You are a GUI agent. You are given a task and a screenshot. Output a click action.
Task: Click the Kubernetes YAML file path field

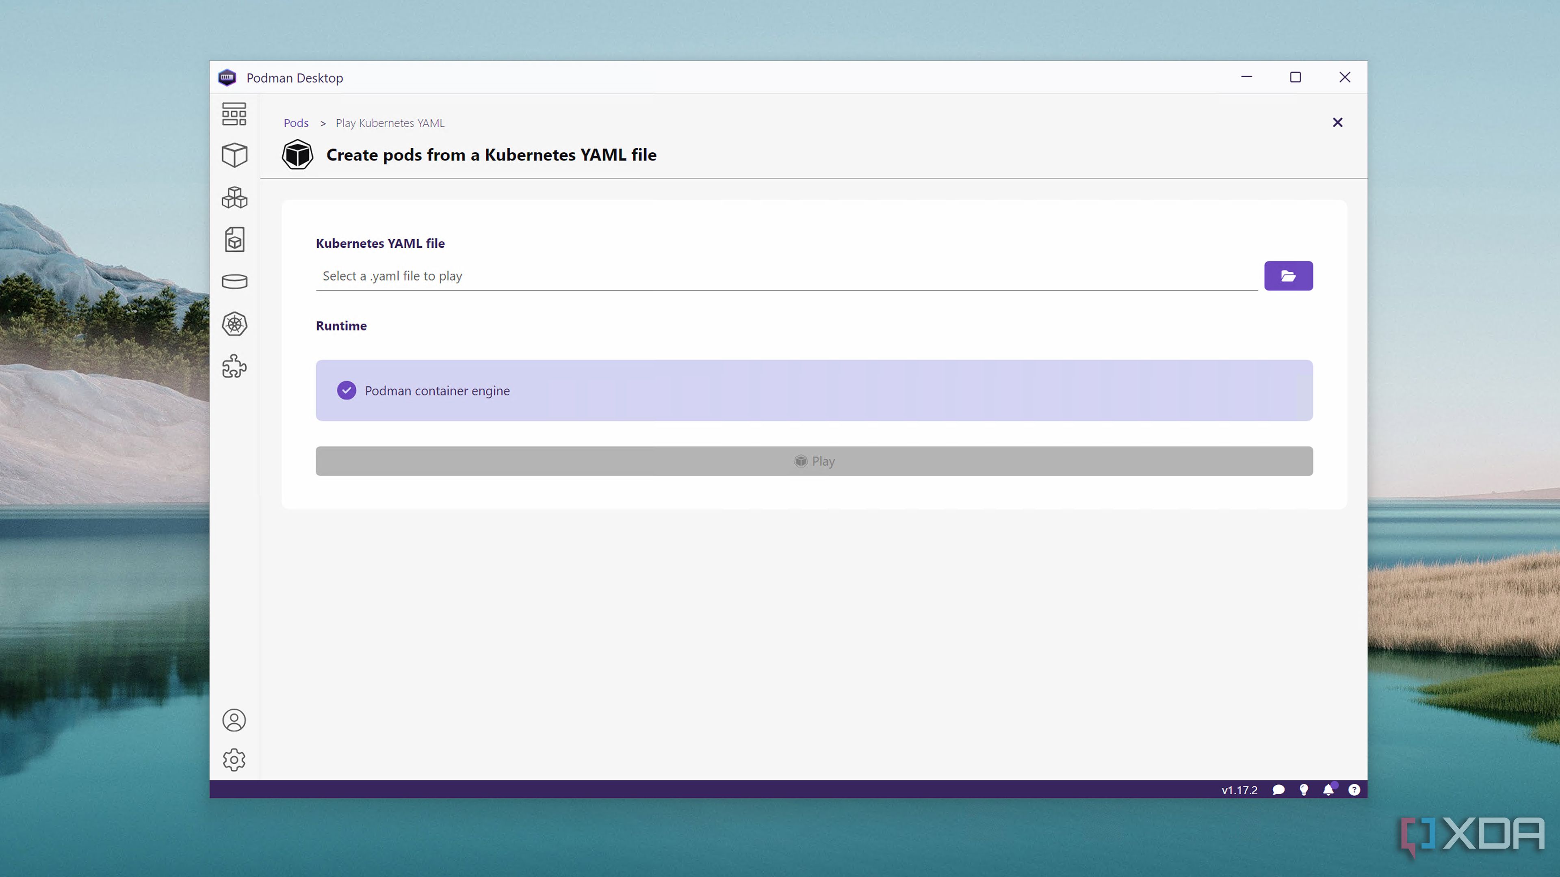point(785,276)
